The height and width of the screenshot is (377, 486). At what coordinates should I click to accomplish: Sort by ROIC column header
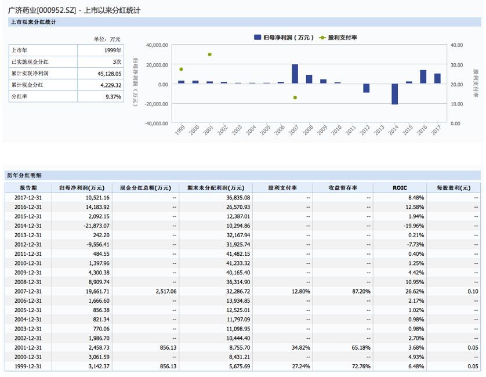[x=400, y=188]
